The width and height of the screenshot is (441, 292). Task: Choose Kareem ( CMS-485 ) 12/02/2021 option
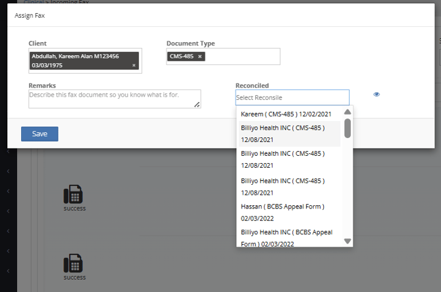point(284,114)
